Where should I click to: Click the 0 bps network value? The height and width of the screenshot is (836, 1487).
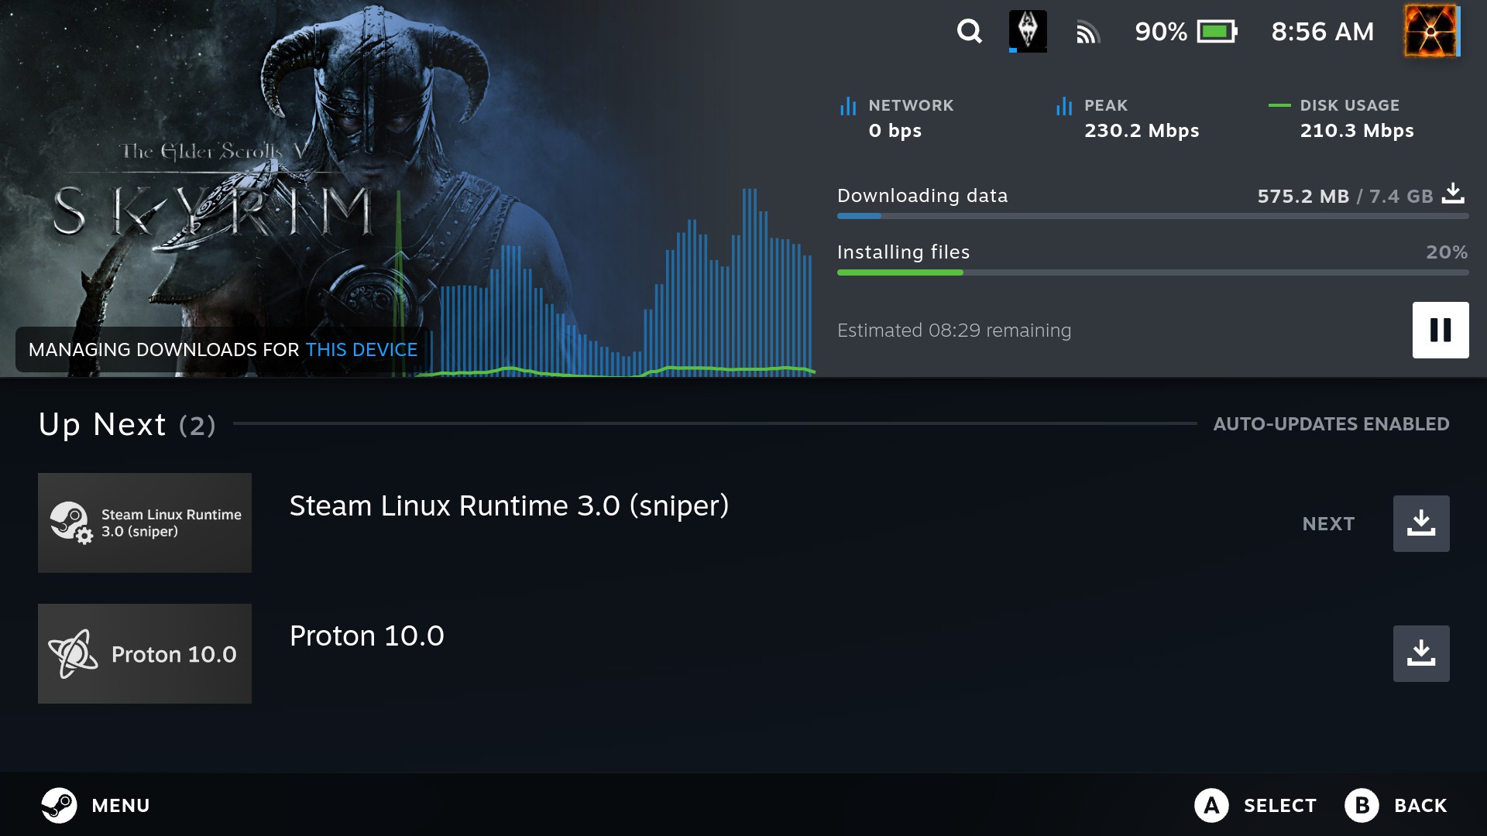(x=895, y=131)
